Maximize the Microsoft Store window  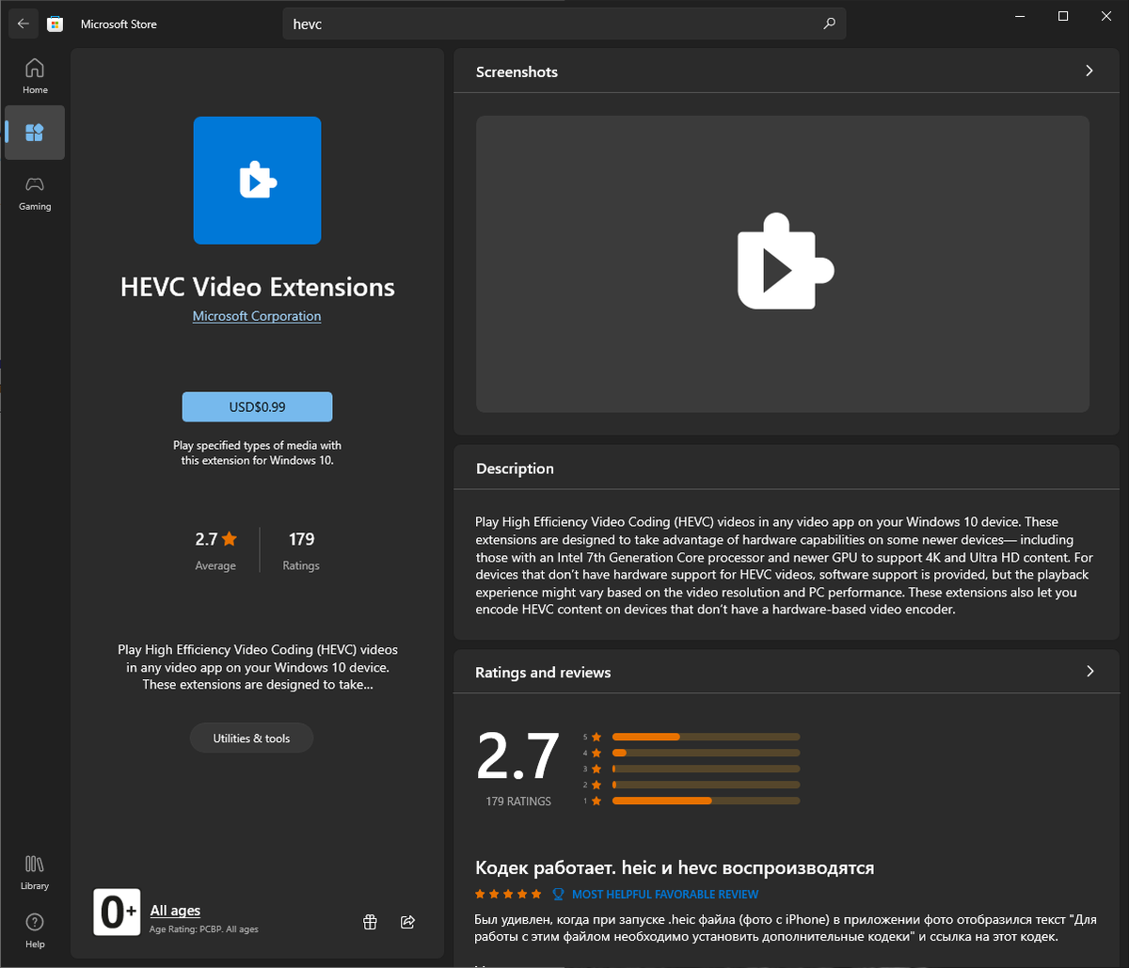click(x=1063, y=16)
